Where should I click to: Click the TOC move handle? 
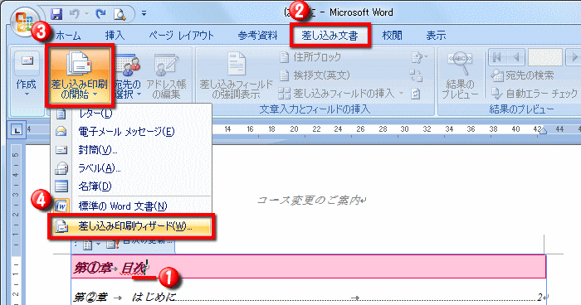coord(76,244)
